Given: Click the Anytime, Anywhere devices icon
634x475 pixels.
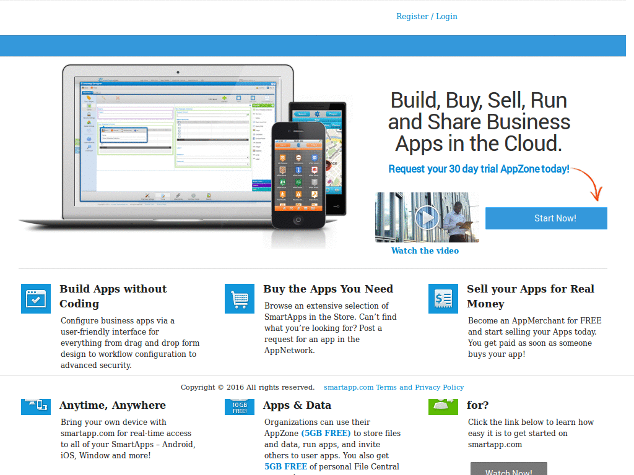Looking at the screenshot, I should point(36,407).
